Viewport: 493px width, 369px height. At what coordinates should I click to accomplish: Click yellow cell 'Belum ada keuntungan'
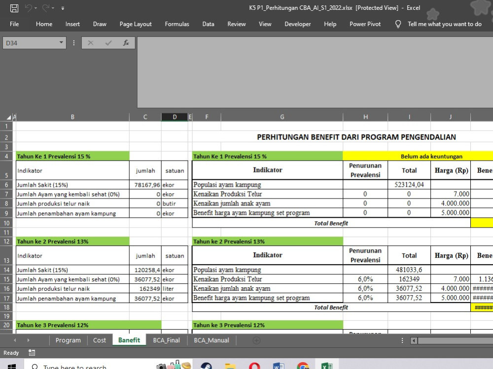[x=431, y=156]
